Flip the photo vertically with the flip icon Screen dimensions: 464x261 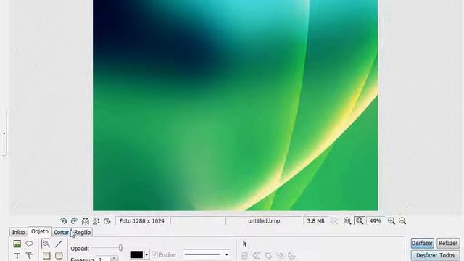pos(96,220)
